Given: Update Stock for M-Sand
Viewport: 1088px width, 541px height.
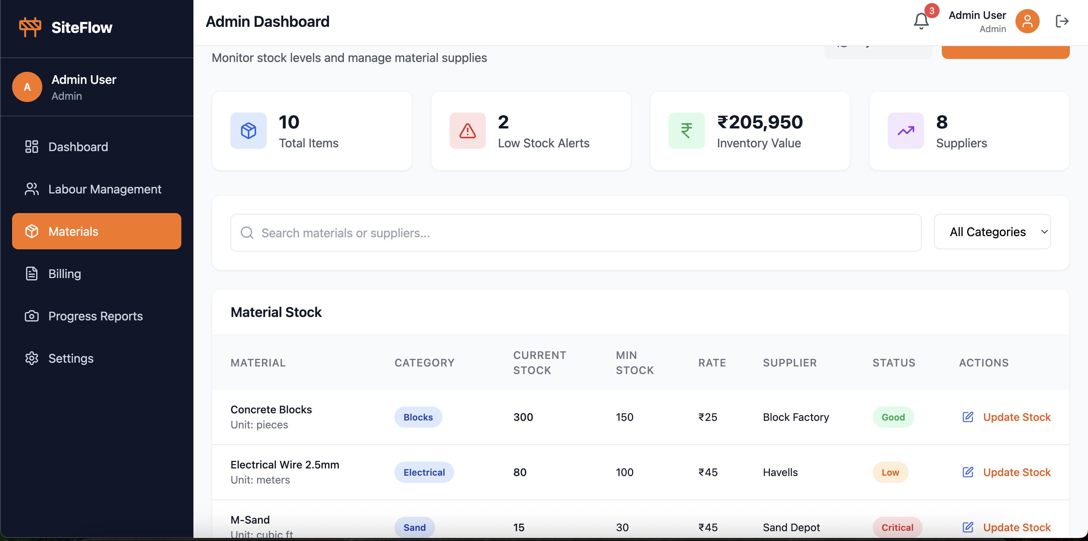Looking at the screenshot, I should click(x=1016, y=527).
